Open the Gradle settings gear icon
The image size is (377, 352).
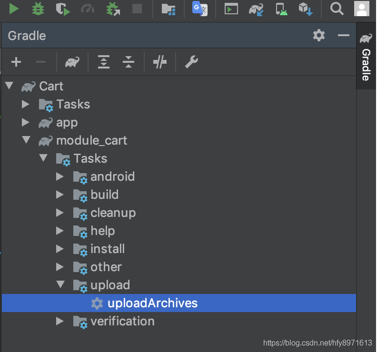(319, 36)
